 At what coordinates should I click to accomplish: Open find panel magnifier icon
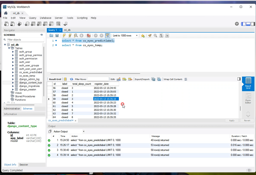[x=155, y=35]
